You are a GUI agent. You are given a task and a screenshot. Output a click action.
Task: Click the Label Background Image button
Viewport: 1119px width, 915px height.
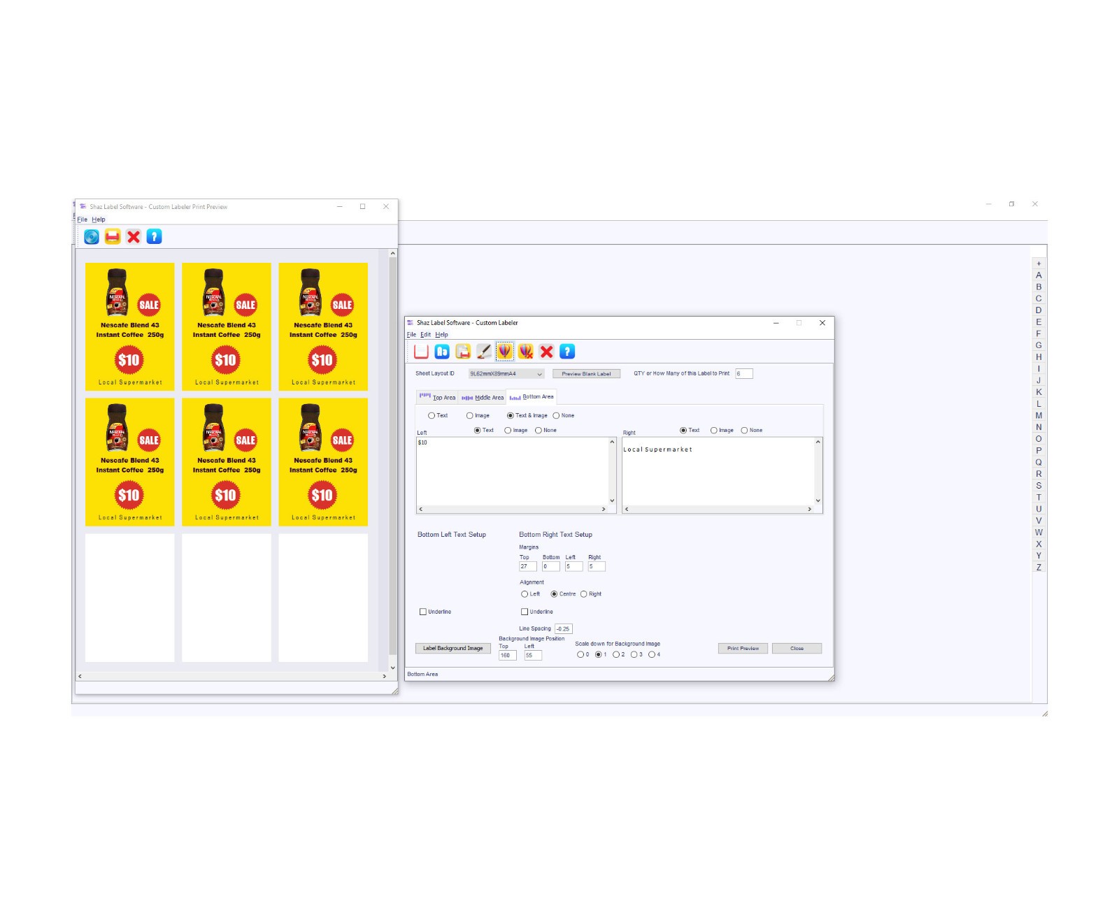[452, 649]
